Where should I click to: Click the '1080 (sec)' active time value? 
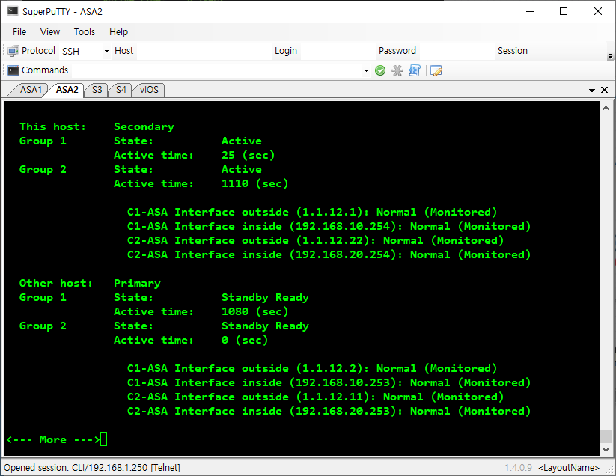tap(254, 311)
